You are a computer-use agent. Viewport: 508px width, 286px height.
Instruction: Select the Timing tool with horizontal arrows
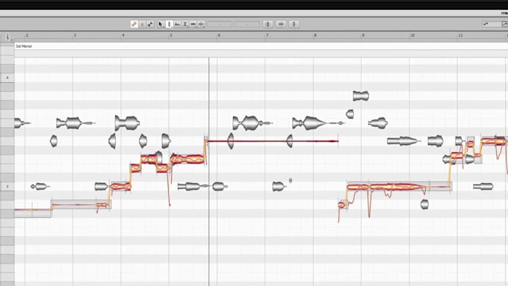[x=193, y=24]
